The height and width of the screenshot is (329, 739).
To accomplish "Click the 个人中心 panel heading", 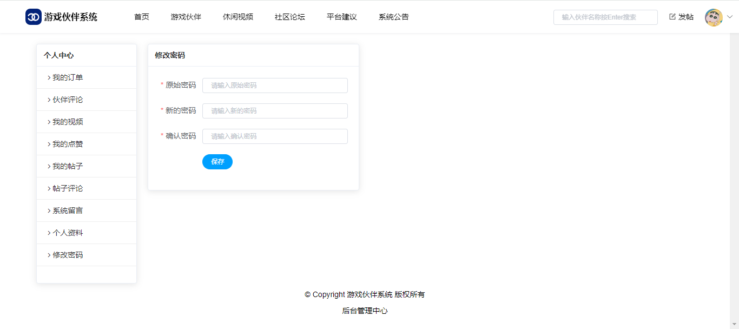I will [x=58, y=55].
